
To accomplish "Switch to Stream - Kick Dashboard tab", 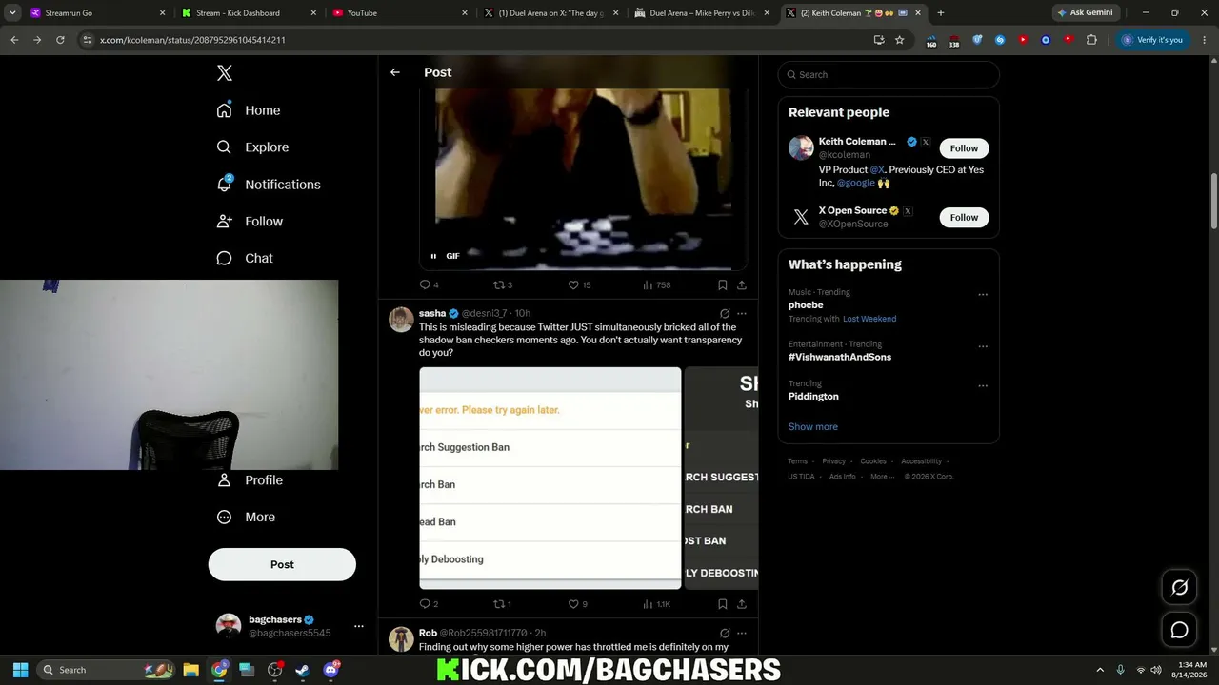I will click(x=249, y=13).
